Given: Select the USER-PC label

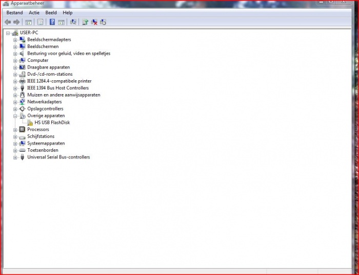Looking at the screenshot, I should coord(29,33).
